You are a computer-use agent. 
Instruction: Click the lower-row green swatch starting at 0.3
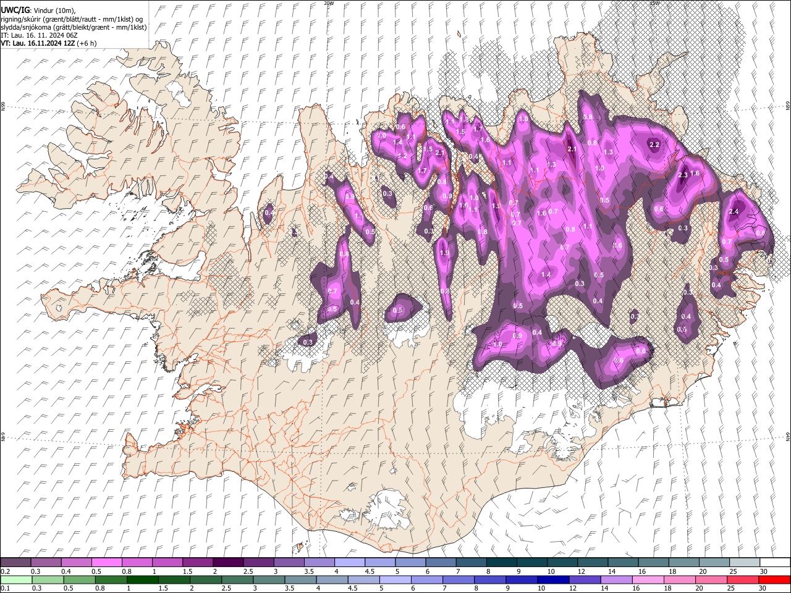tap(48, 579)
